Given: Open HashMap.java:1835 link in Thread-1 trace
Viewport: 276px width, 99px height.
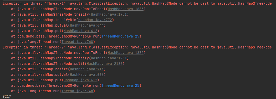Looking at the screenshot, I should tap(126, 9).
